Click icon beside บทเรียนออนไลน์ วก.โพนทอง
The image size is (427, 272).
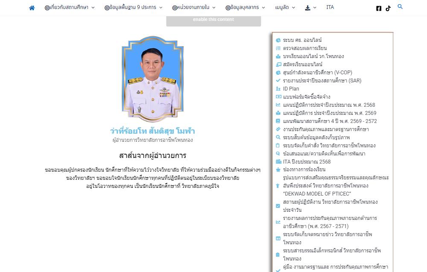278,56
